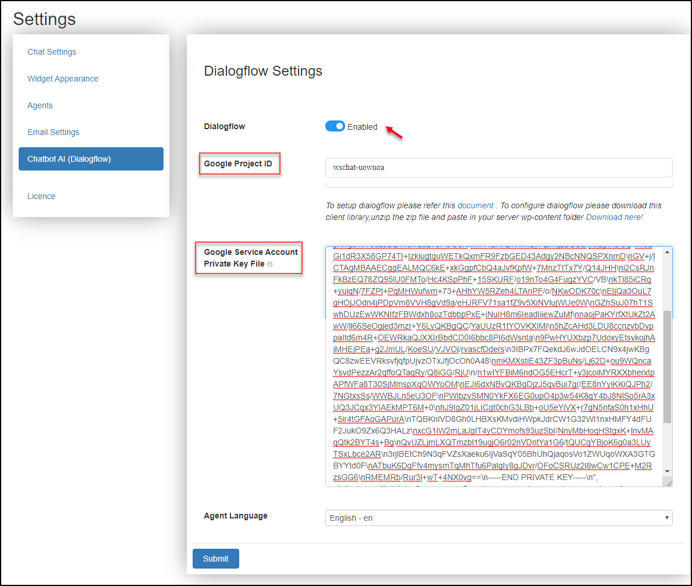Image resolution: width=692 pixels, height=586 pixels.
Task: Click the textarea scroll down arrow
Action: (668, 471)
